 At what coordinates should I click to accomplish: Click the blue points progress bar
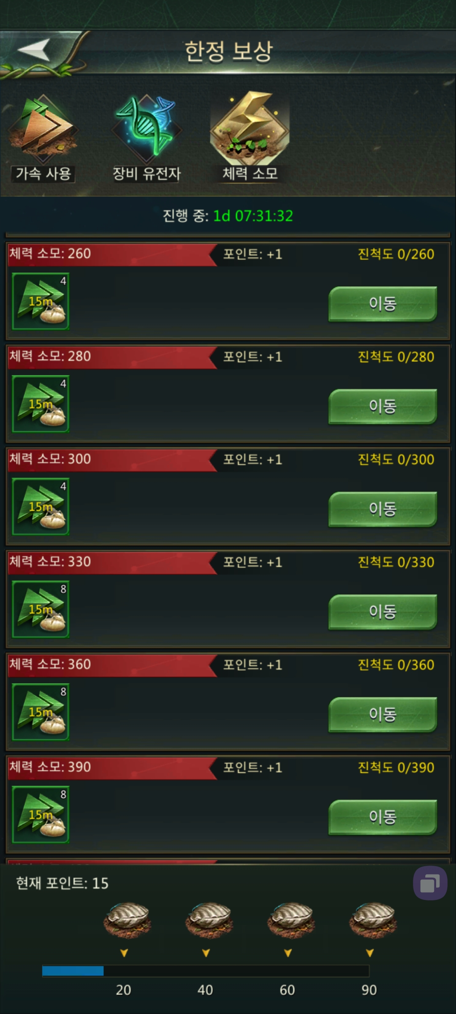pyautogui.click(x=206, y=971)
